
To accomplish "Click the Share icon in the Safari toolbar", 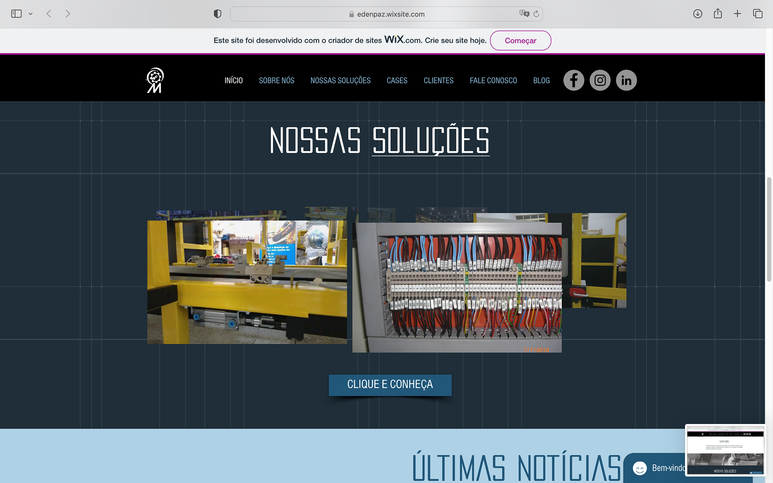I will point(717,14).
